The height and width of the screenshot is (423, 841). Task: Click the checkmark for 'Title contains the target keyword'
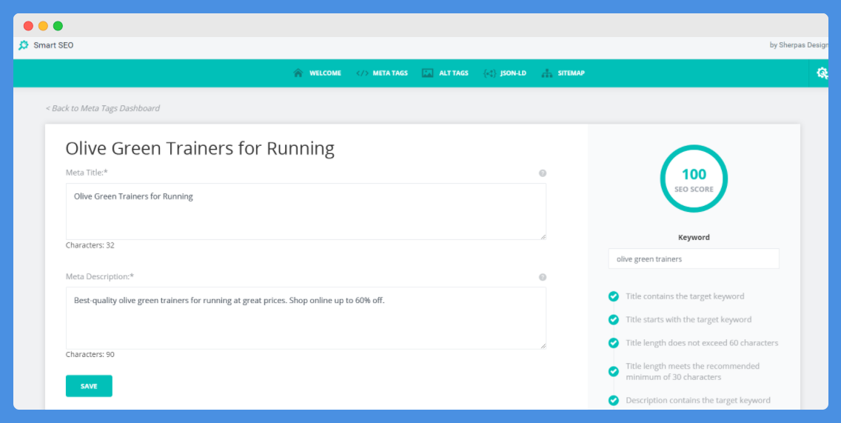click(x=613, y=296)
